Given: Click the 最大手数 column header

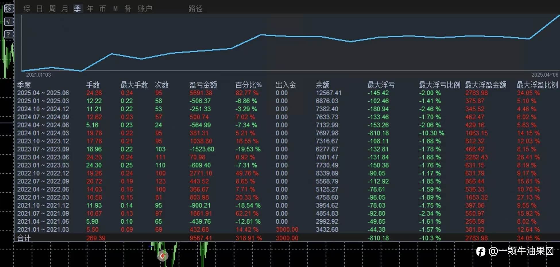Looking at the screenshot, I should pos(134,85).
